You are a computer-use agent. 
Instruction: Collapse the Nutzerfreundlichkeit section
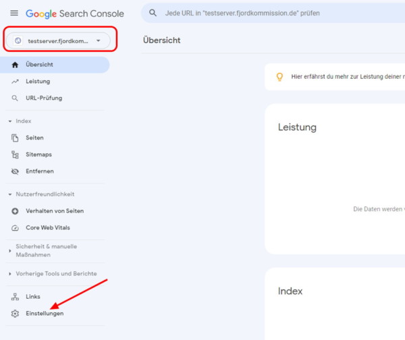tap(42, 194)
